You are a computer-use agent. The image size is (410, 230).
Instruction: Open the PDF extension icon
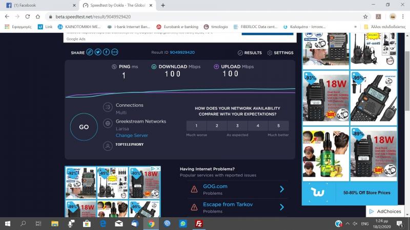coord(378,17)
